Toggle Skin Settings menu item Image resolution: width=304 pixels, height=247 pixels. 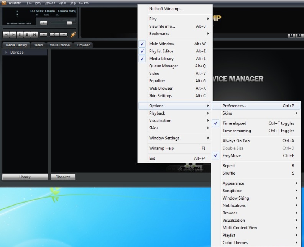coord(175,95)
